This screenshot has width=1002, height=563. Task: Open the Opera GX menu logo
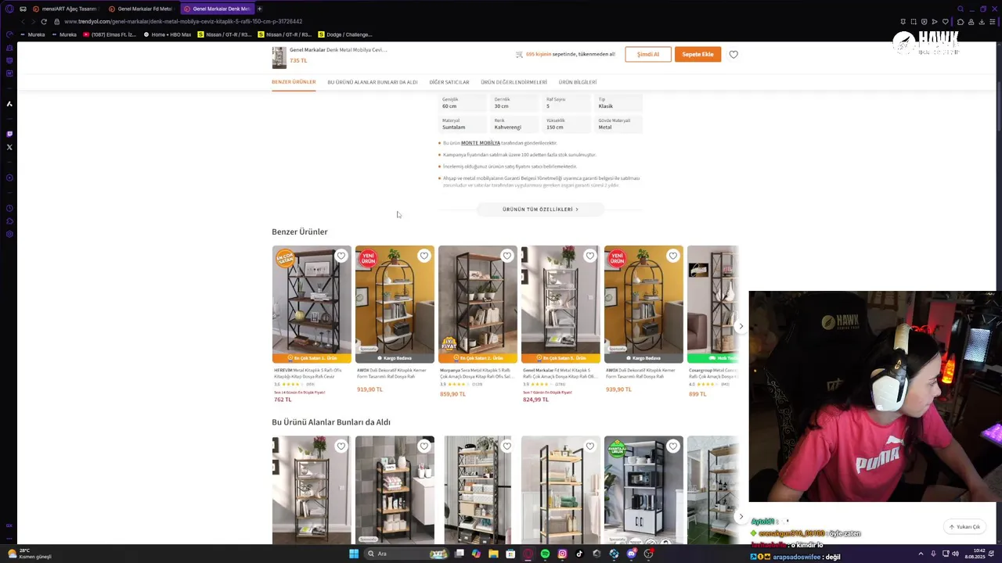tap(9, 9)
